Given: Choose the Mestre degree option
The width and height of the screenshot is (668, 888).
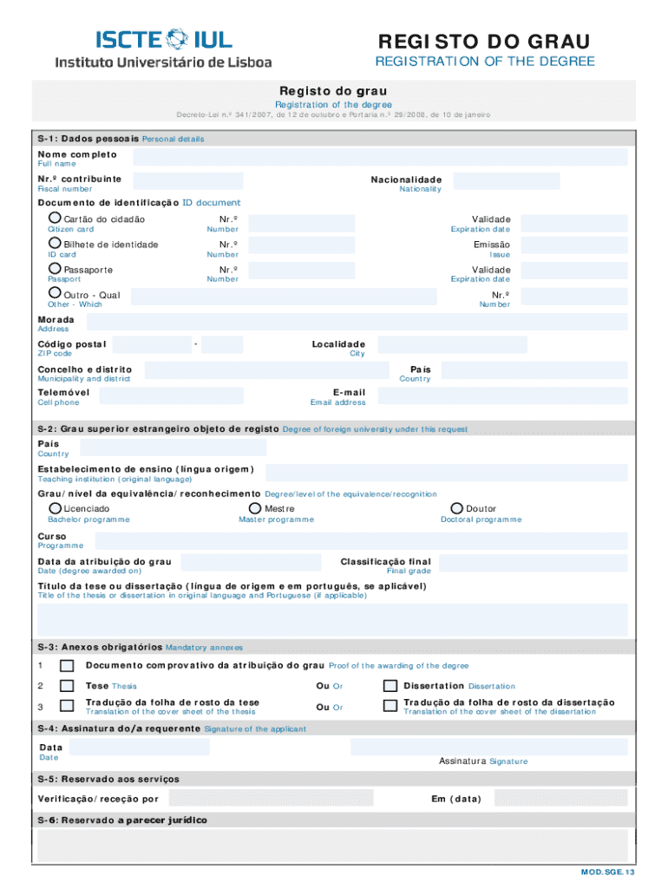Looking at the screenshot, I should point(255,508).
